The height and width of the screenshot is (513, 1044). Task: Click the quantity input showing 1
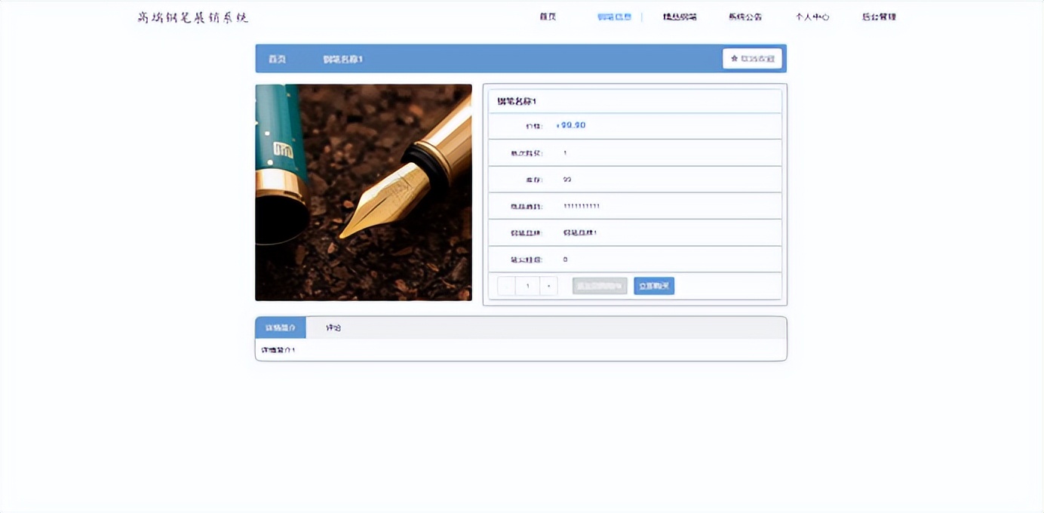[x=527, y=285]
